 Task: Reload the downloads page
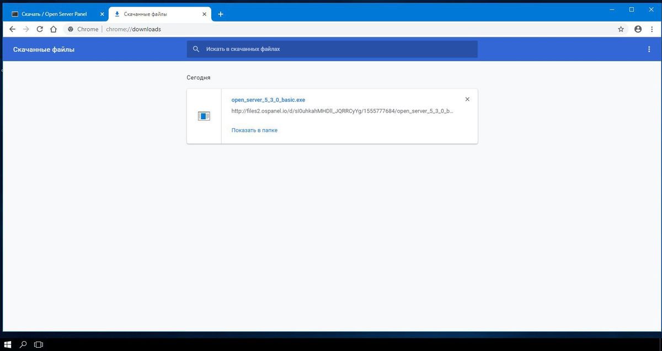click(x=40, y=29)
